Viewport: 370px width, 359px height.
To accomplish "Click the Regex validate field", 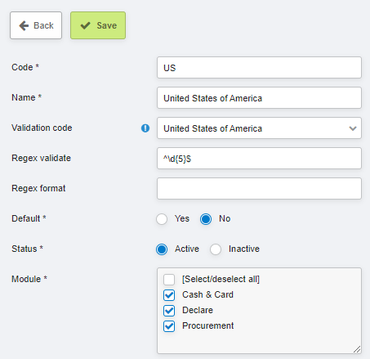I will pyautogui.click(x=259, y=159).
